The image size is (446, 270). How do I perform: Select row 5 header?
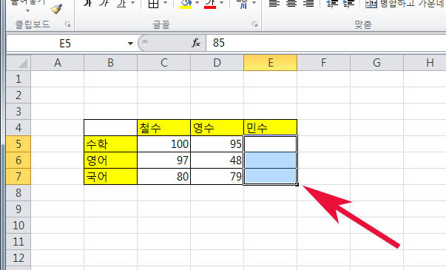[18, 144]
